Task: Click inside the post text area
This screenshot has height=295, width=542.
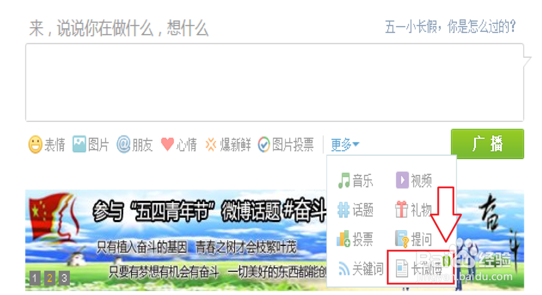Action: (275, 82)
